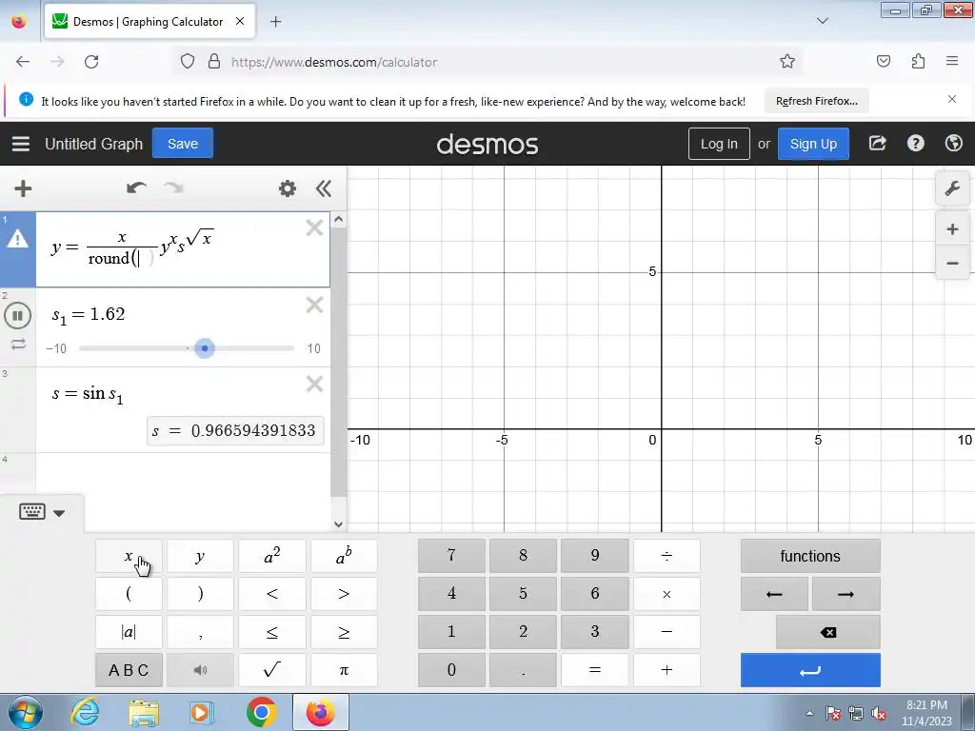The width and height of the screenshot is (975, 731).
Task: Click the Save button
Action: 182,144
